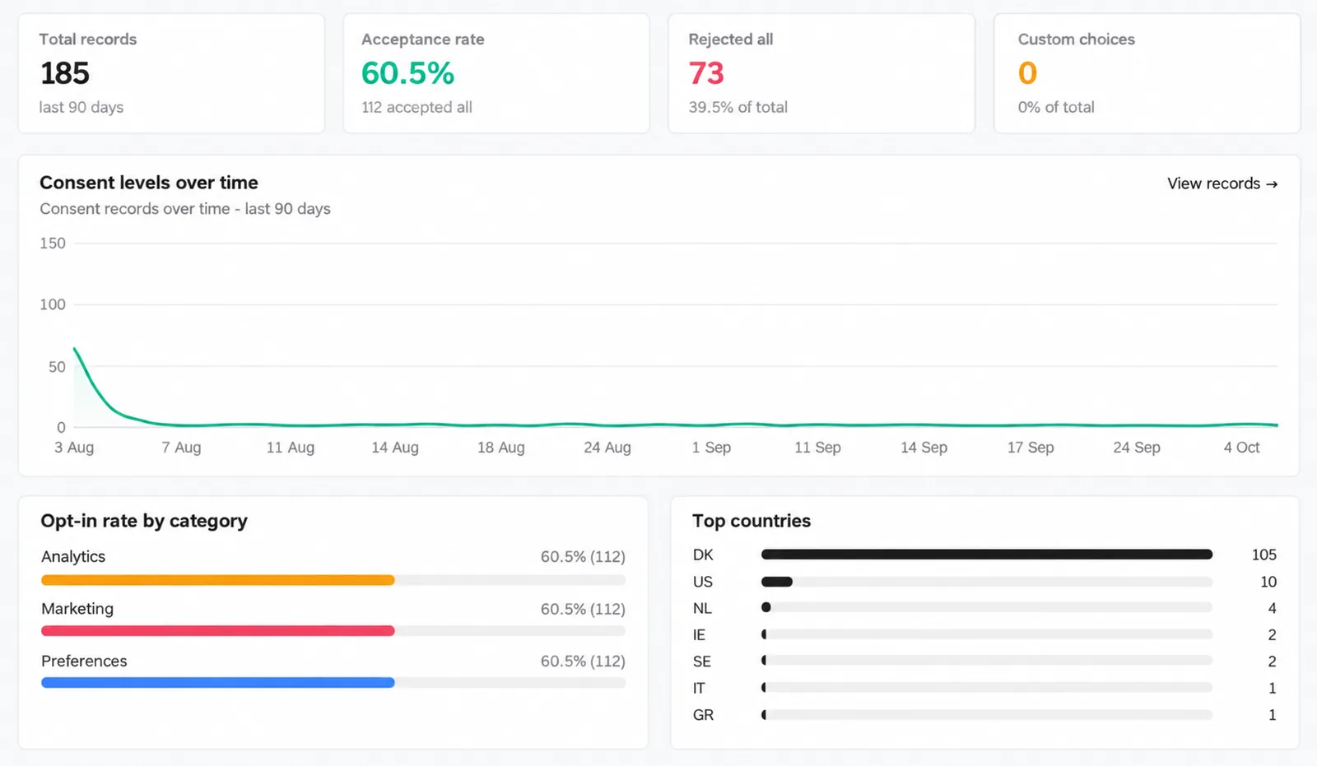Select the 60.5% acceptance rate figure
Image resolution: width=1317 pixels, height=766 pixels.
tap(407, 73)
